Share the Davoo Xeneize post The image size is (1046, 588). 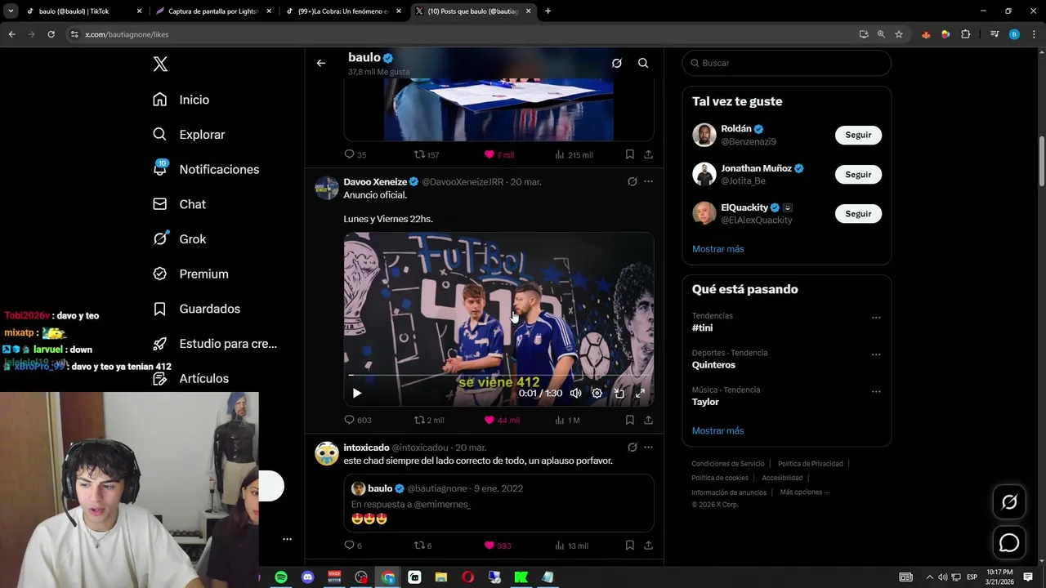[648, 420]
